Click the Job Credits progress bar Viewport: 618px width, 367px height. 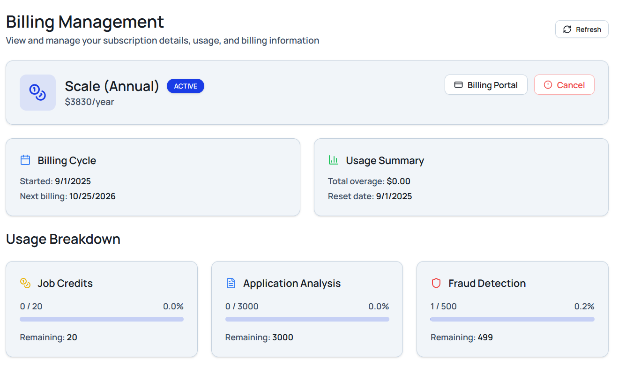click(x=102, y=319)
